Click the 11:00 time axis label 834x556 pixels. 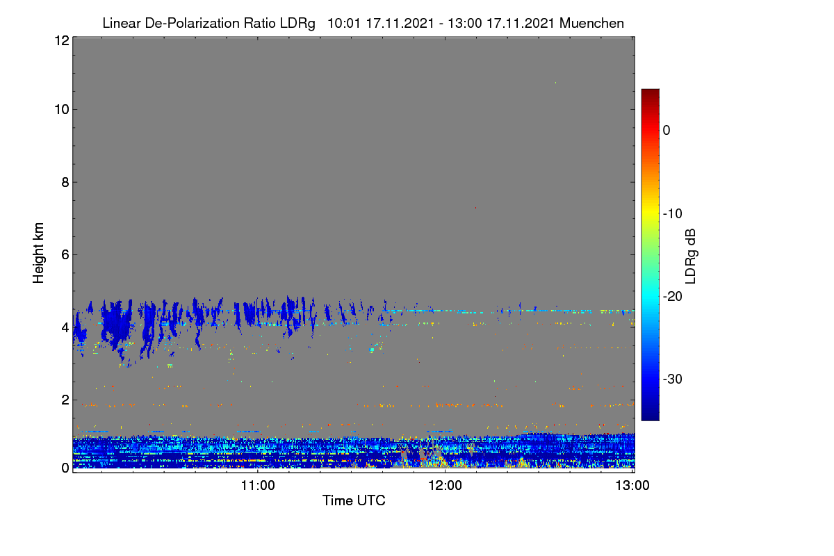[258, 485]
